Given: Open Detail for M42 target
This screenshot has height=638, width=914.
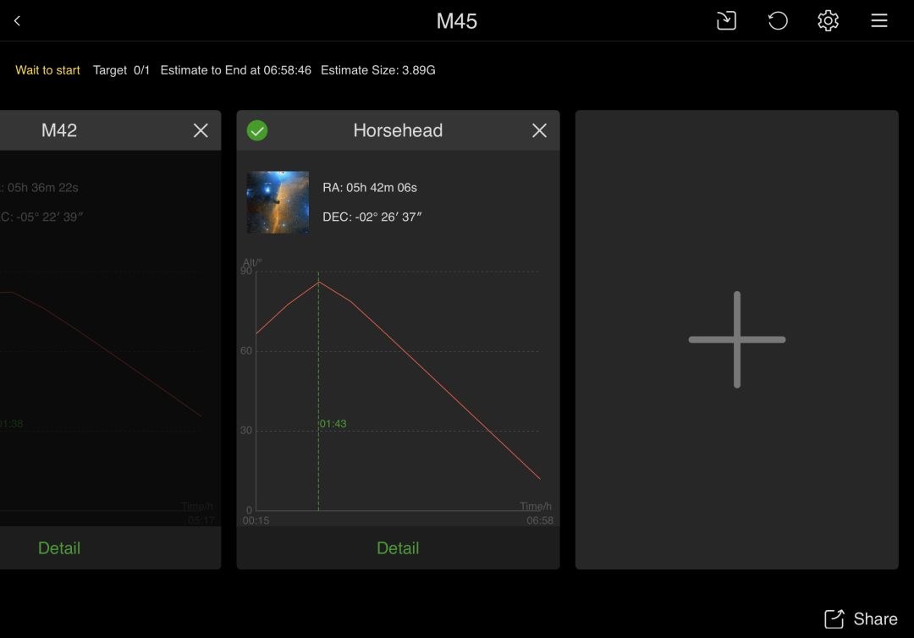Looking at the screenshot, I should pyautogui.click(x=59, y=547).
